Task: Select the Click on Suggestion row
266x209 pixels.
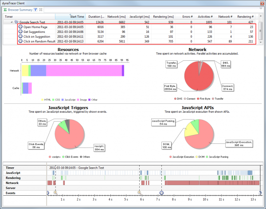Action: coord(137,36)
